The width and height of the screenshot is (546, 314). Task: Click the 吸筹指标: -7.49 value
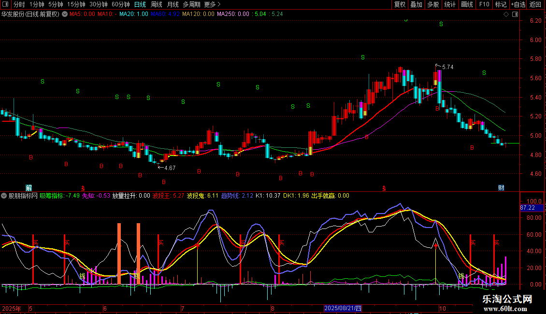59,196
